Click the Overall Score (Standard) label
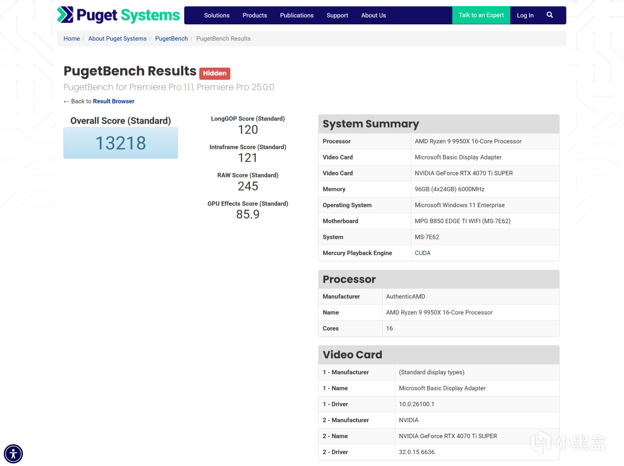This screenshot has width=624, height=466. [120, 121]
